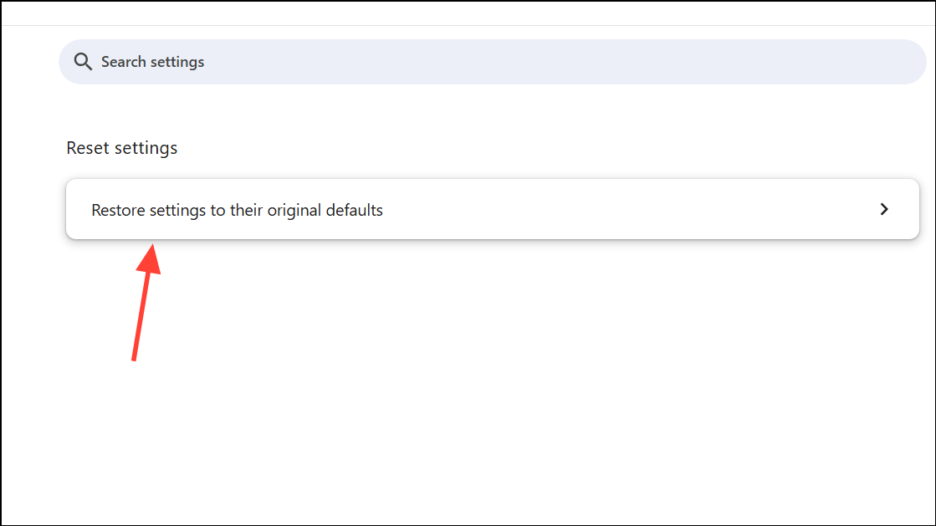Expand Restore settings using its chevron
936x526 pixels.
coord(884,210)
